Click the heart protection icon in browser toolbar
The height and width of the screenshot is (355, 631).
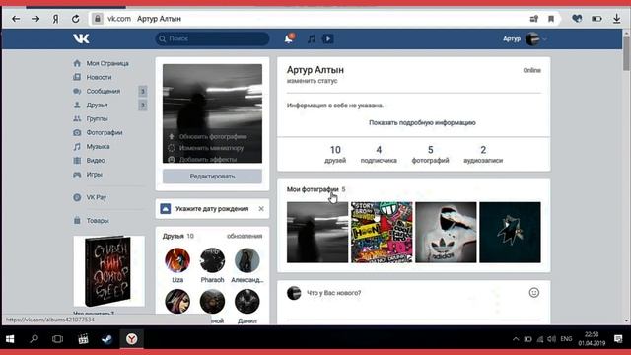pos(577,19)
